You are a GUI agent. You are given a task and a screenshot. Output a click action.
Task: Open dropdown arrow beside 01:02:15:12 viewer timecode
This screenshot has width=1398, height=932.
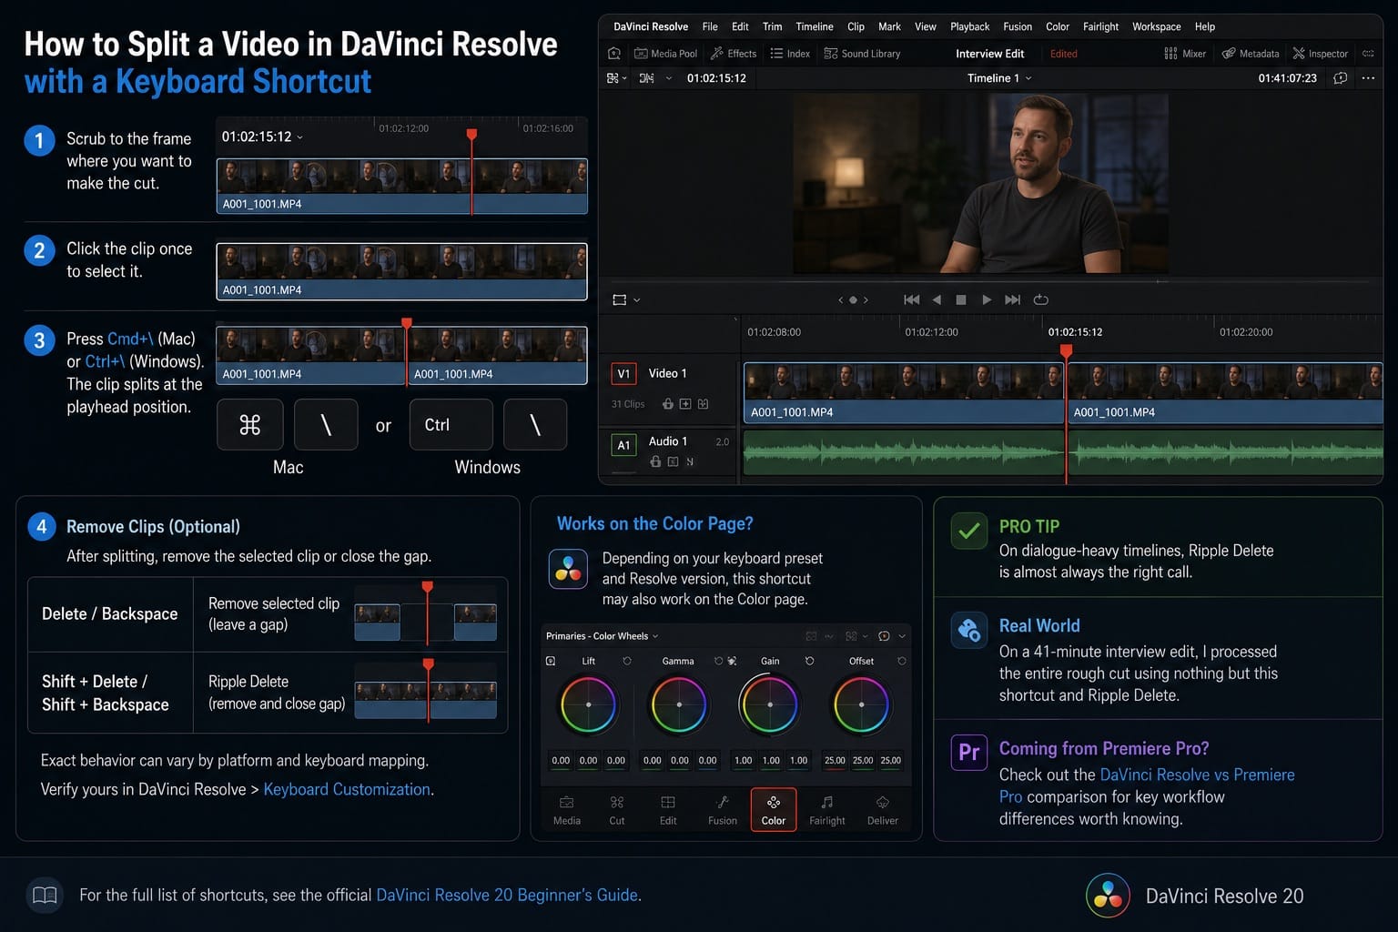point(668,78)
